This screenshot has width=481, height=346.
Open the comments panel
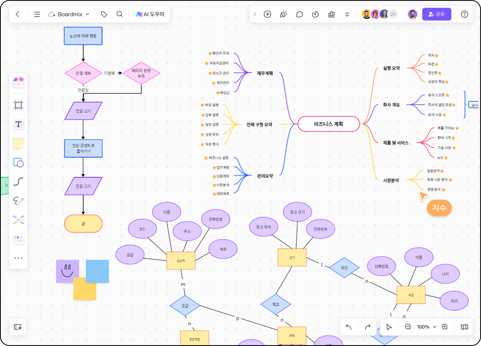(299, 14)
